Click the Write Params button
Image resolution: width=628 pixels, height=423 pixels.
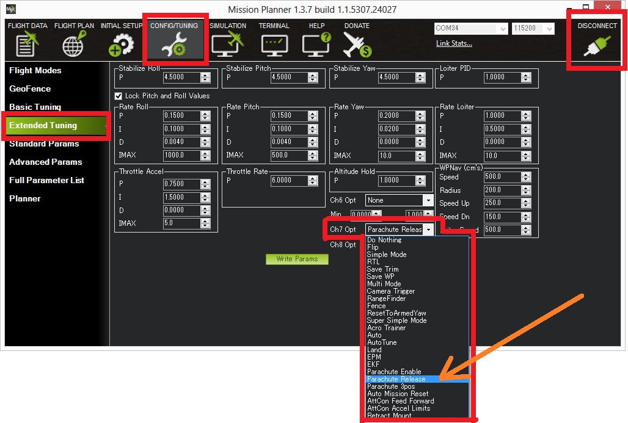(x=297, y=259)
